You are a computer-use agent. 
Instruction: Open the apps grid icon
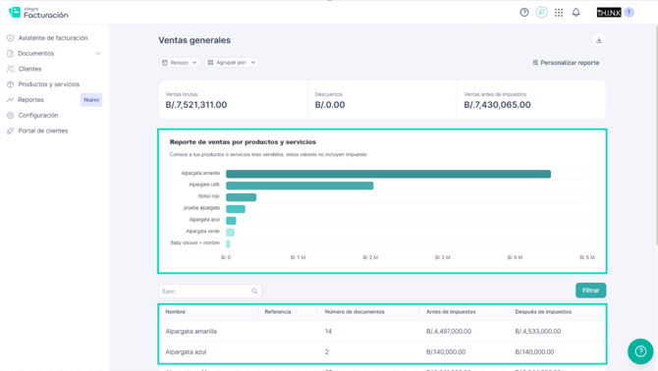pyautogui.click(x=559, y=13)
